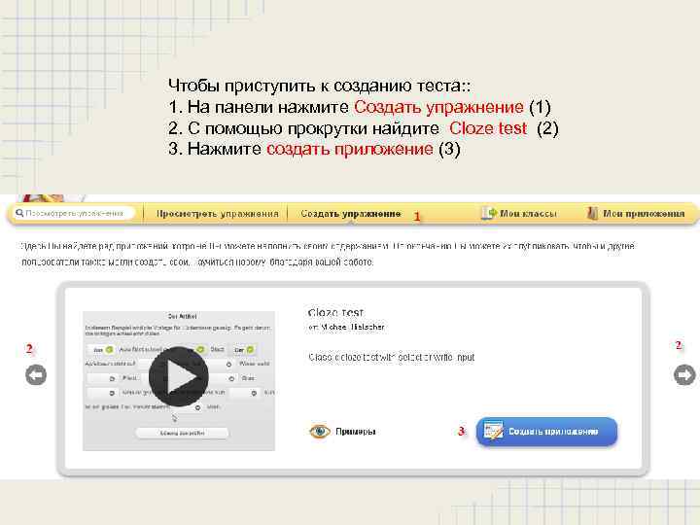Click the Cloze test title

[x=335, y=312]
